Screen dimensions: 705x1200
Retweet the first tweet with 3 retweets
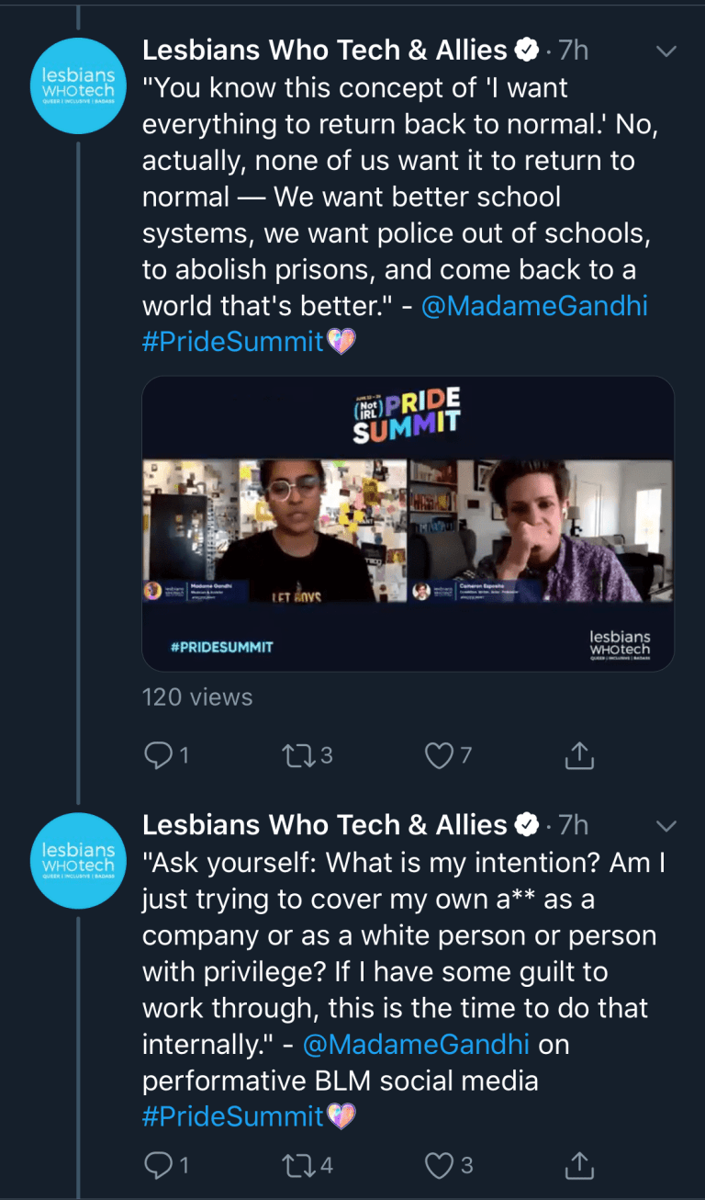[298, 756]
